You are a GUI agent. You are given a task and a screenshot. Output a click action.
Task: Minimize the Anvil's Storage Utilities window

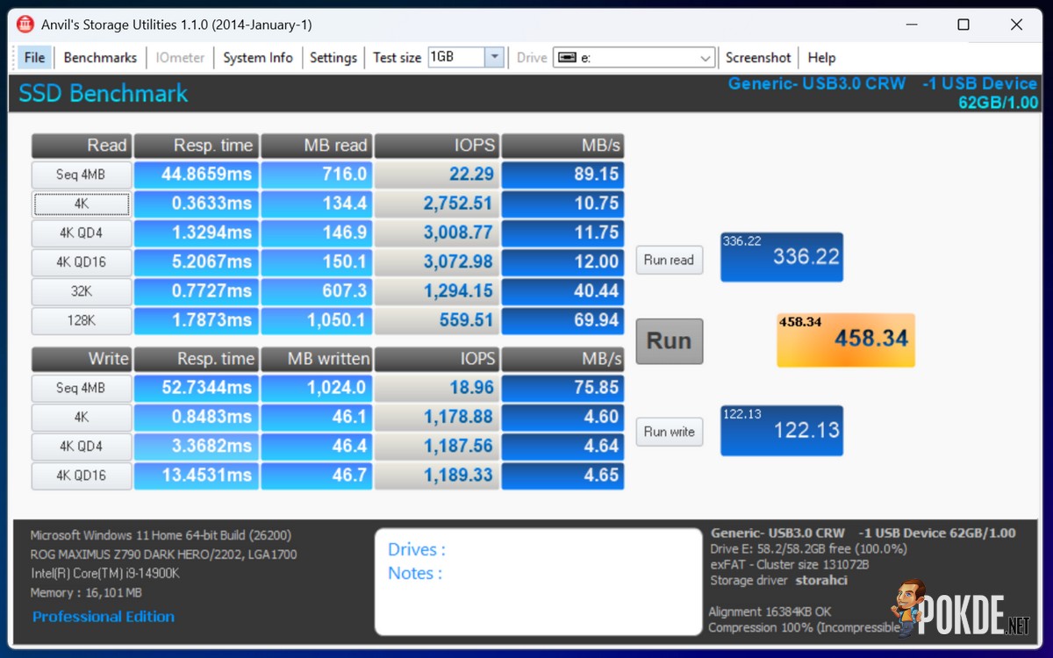[x=911, y=25]
